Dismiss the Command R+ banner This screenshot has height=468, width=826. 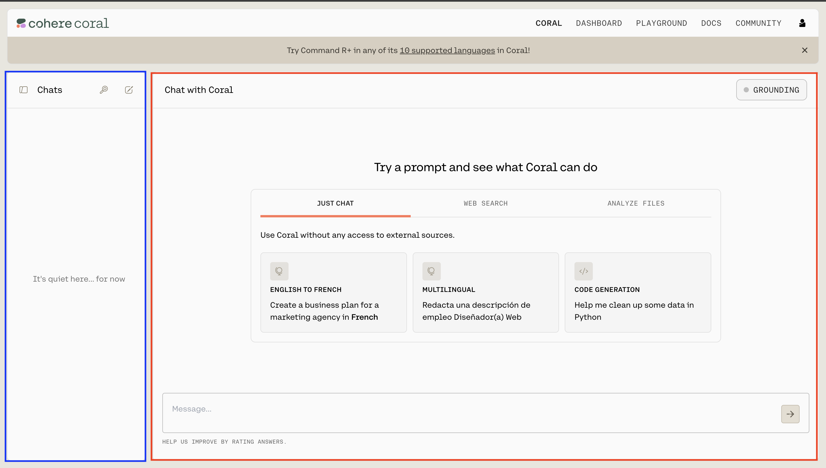tap(804, 50)
